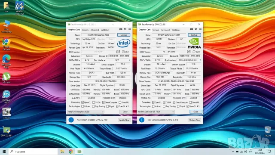Image resolution: width=275 pixels, height=155 pixels.
Task: Open hamburger menu in Intel GPU-Z window
Action: pos(130,29)
